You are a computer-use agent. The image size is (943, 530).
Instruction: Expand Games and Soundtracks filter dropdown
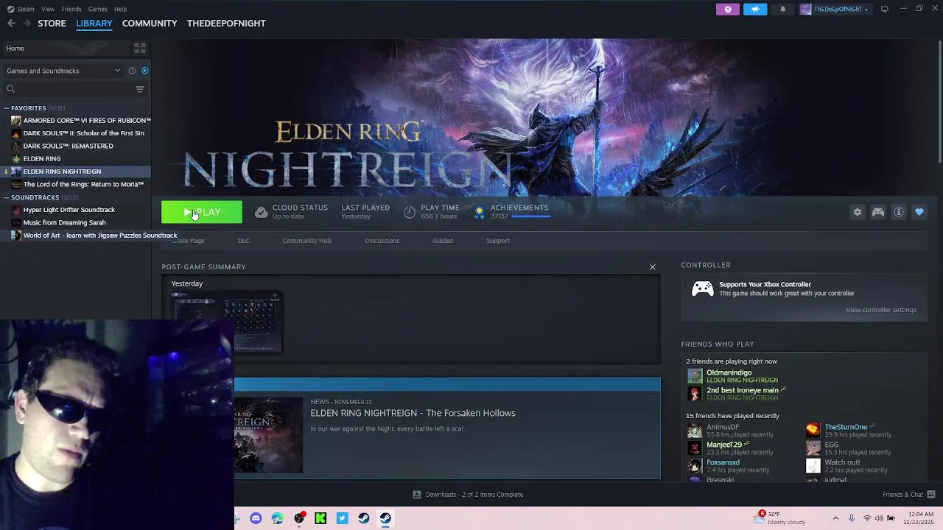[63, 71]
